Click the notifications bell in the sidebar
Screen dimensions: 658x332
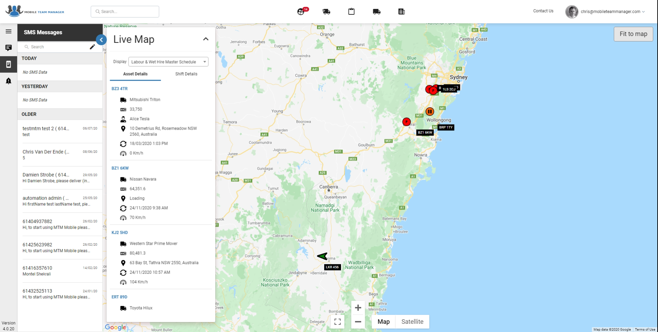[x=9, y=81]
